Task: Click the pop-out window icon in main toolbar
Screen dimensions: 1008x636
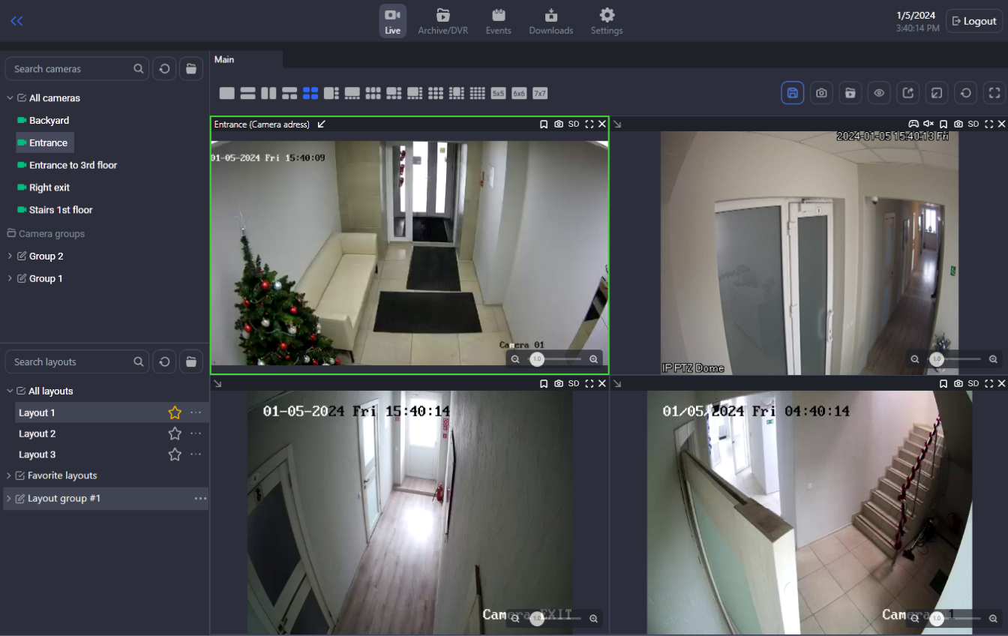Action: pos(937,93)
